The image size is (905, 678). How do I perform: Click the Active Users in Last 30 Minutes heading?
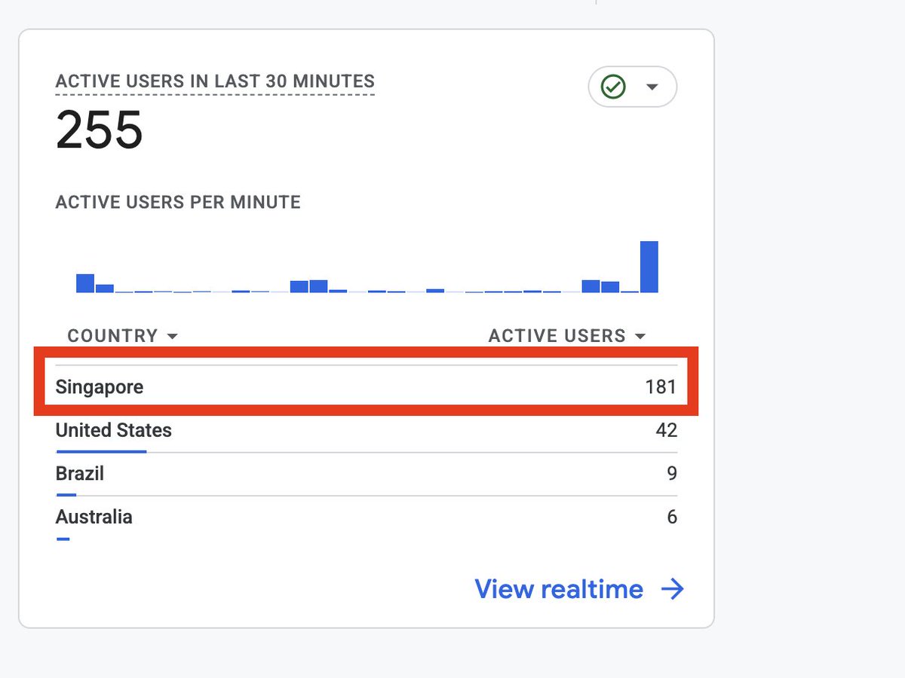215,81
